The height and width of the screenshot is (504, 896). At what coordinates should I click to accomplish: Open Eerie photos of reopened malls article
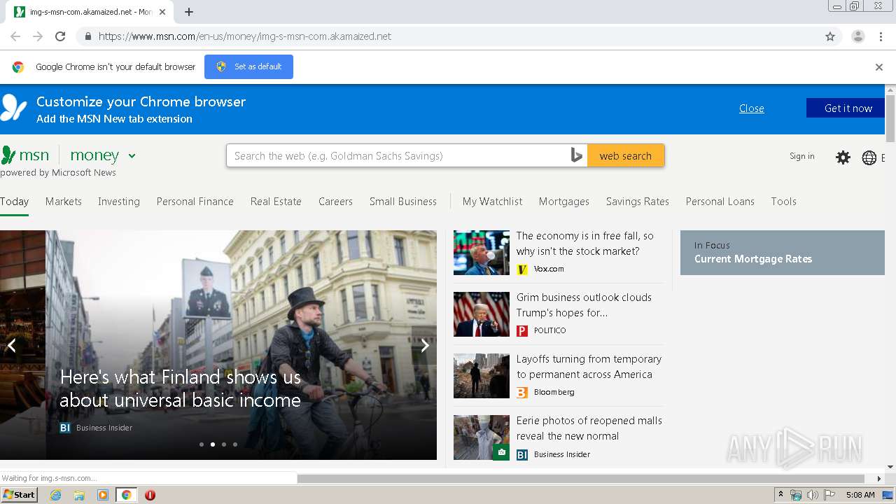click(589, 428)
